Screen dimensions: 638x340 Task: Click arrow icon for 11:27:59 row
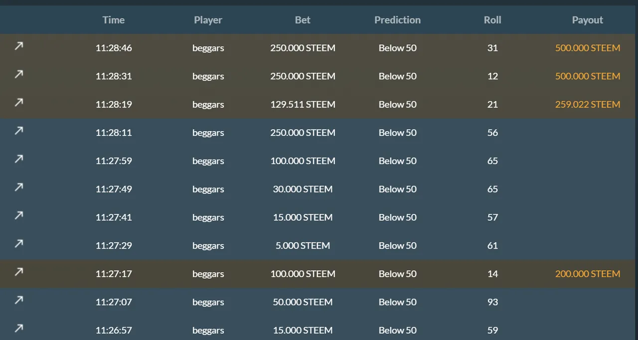tap(18, 159)
